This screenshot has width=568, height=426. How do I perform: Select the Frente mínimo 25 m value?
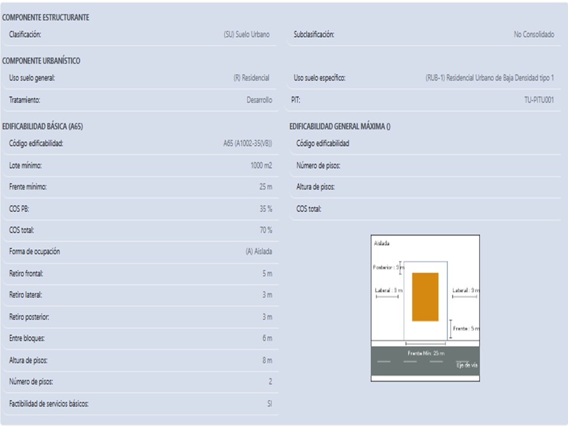[266, 187]
